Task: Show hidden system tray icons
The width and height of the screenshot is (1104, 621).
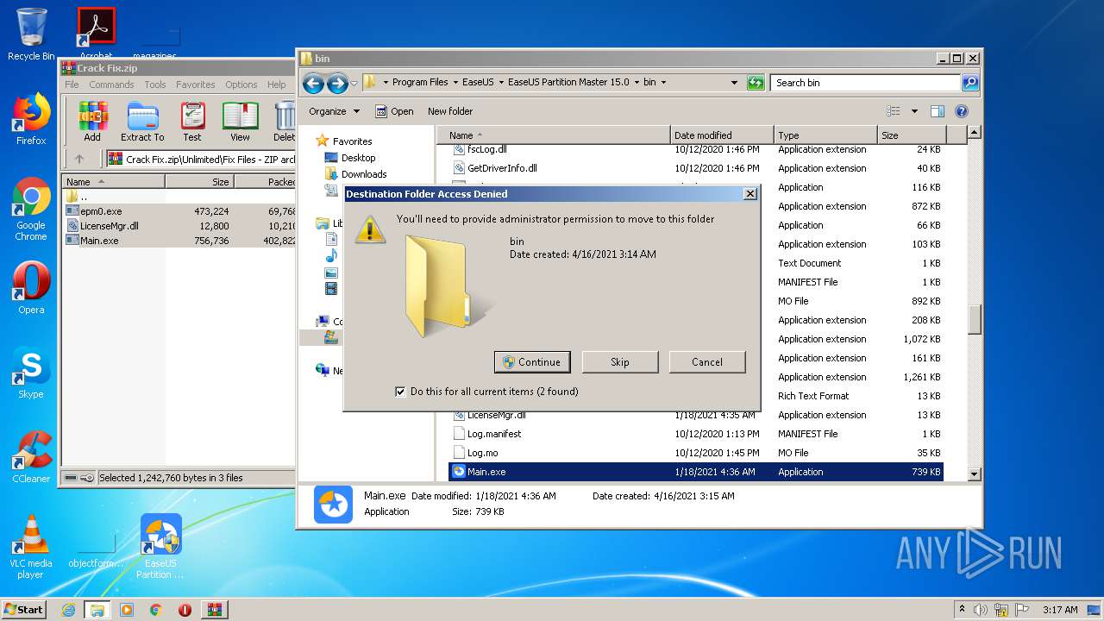Action: point(962,610)
